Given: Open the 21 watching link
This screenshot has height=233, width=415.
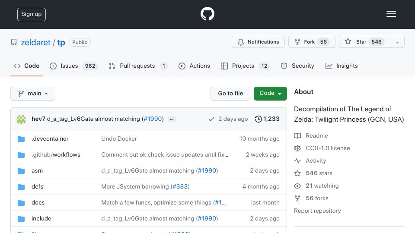Looking at the screenshot, I should (x=316, y=186).
